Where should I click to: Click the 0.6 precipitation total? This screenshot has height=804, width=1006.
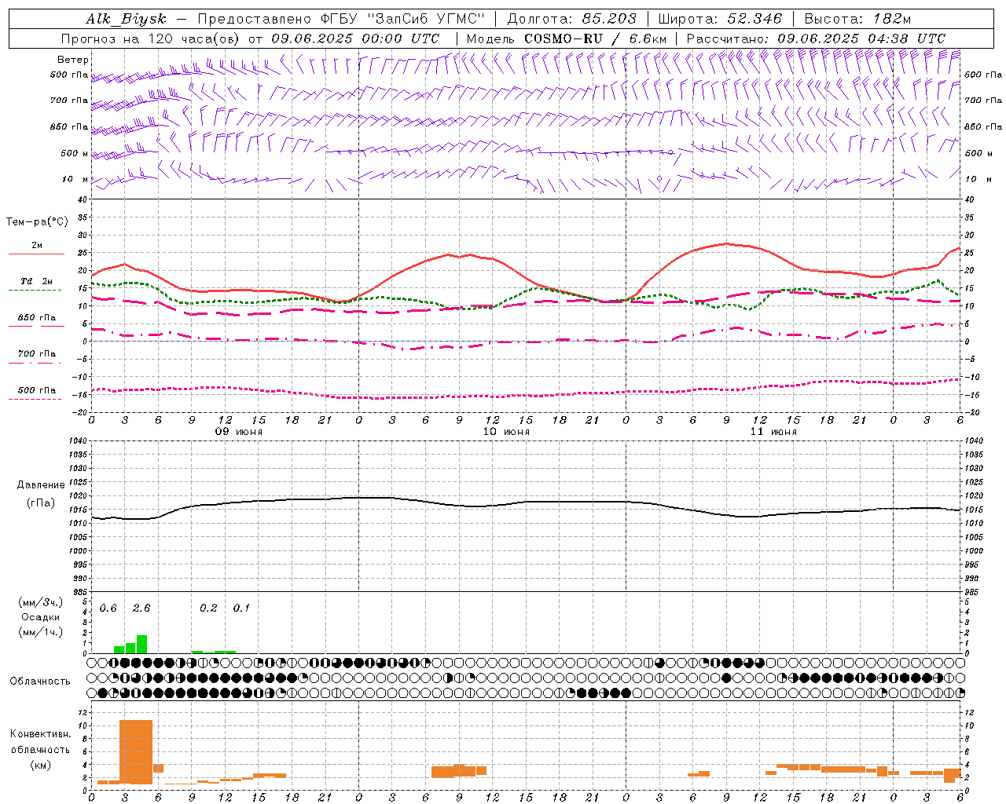pyautogui.click(x=108, y=608)
